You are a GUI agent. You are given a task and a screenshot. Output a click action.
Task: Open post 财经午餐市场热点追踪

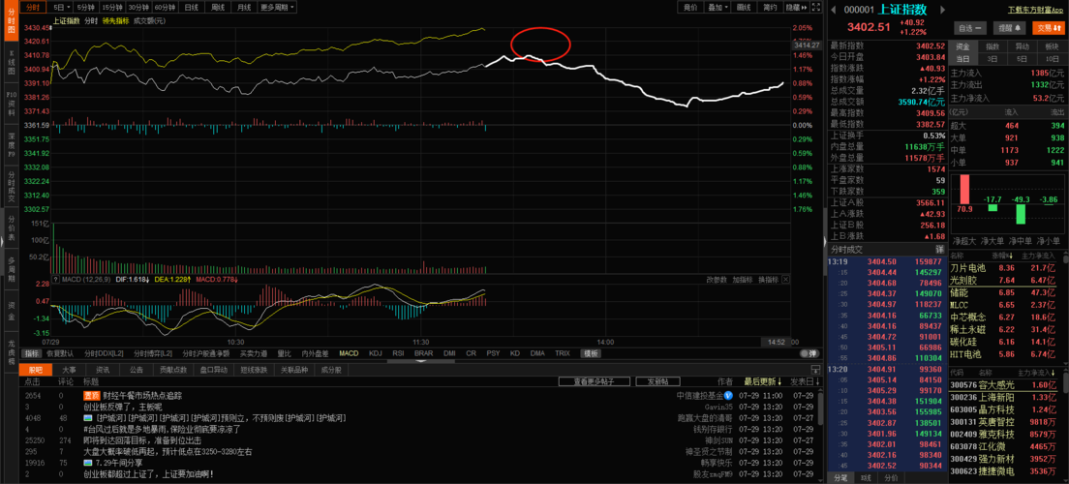[141, 395]
